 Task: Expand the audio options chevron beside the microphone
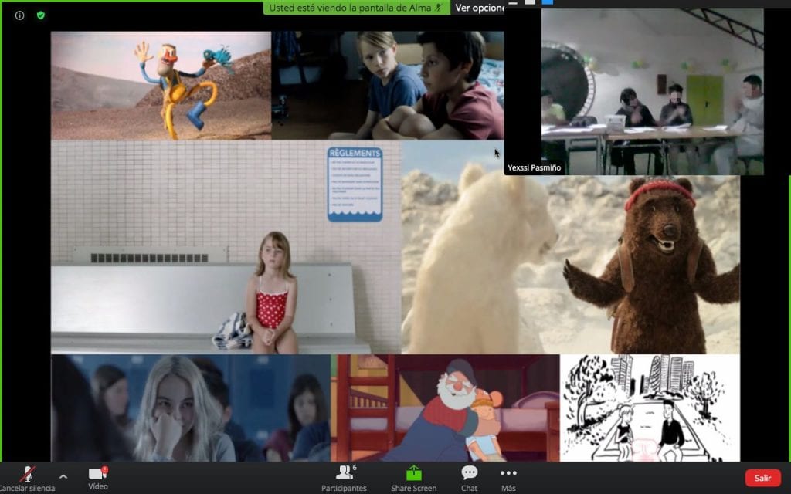(63, 475)
